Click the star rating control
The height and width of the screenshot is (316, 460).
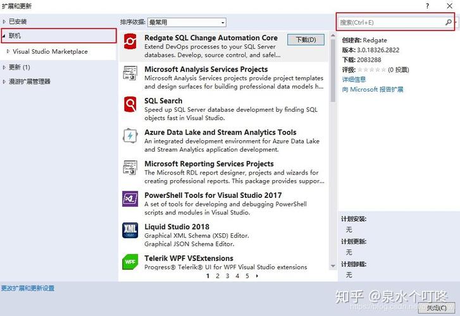(371, 70)
